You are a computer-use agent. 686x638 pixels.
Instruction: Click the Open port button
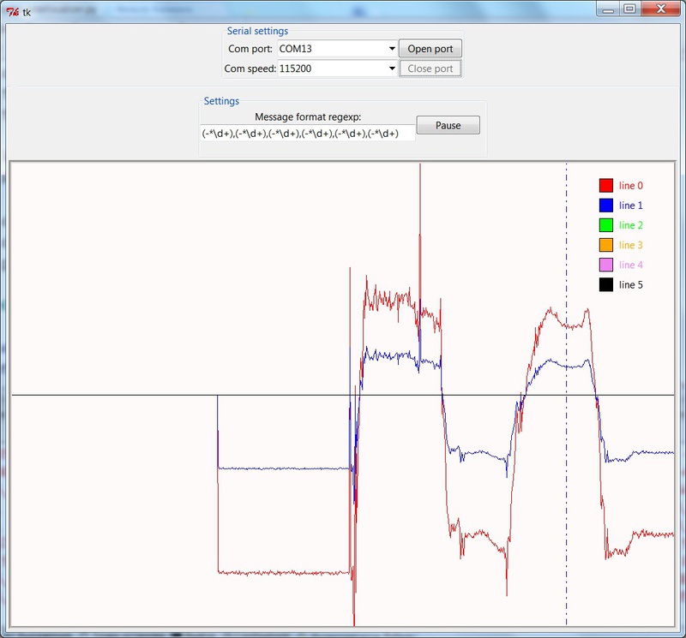pyautogui.click(x=430, y=49)
